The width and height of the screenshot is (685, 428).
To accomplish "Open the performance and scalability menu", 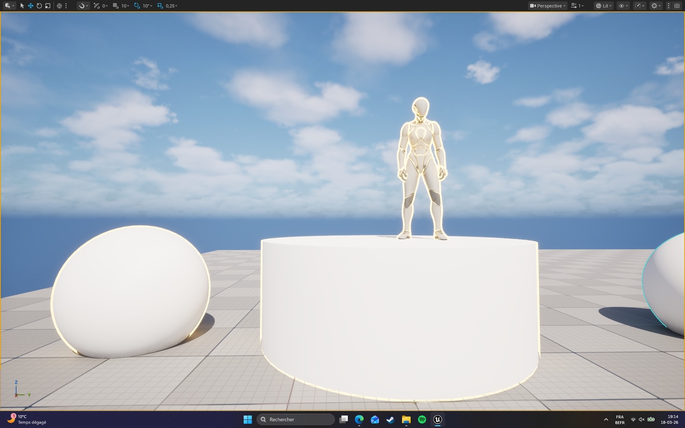I will coord(640,5).
